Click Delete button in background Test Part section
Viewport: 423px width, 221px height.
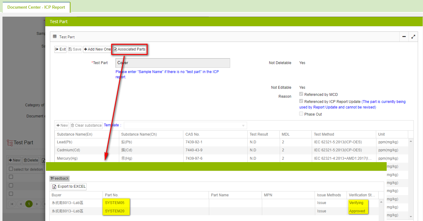tap(31, 160)
